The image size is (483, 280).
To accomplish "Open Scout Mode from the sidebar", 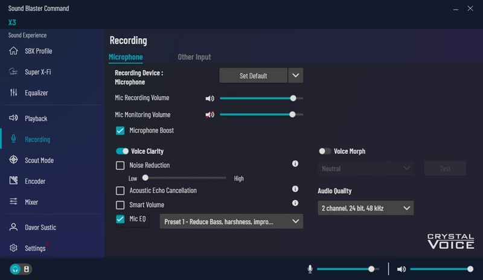I will point(39,161).
